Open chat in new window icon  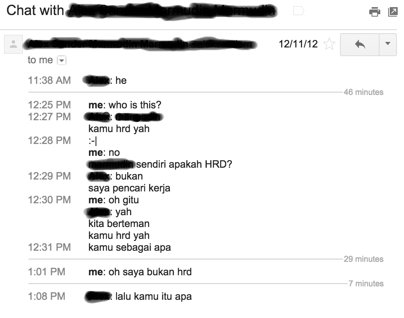point(393,12)
